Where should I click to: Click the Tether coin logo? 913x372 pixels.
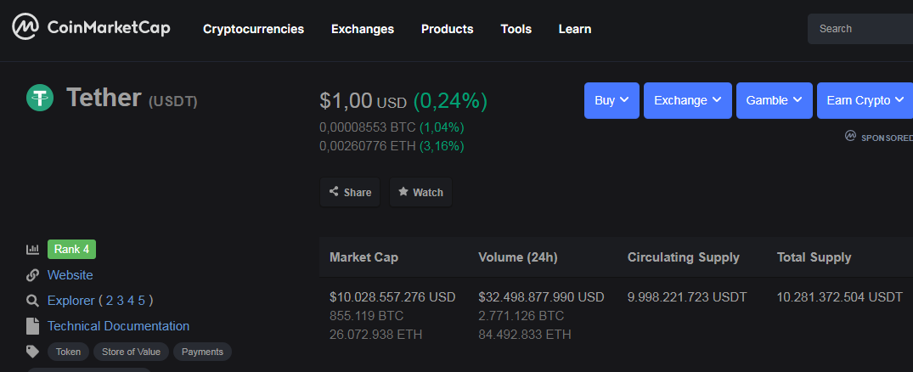click(x=40, y=98)
